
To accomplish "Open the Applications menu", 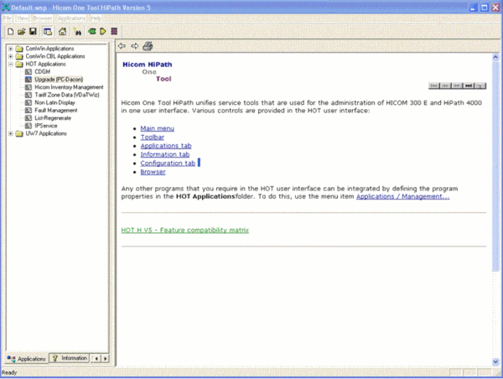I will (71, 18).
